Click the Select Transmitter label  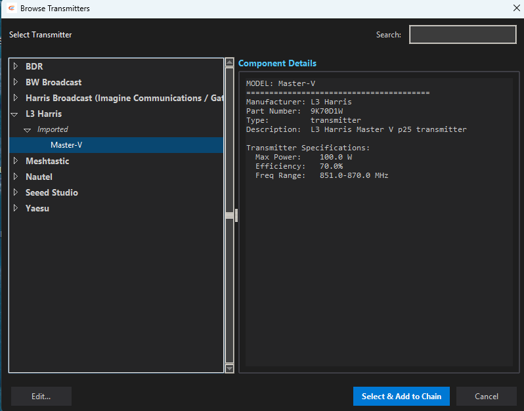(x=41, y=35)
